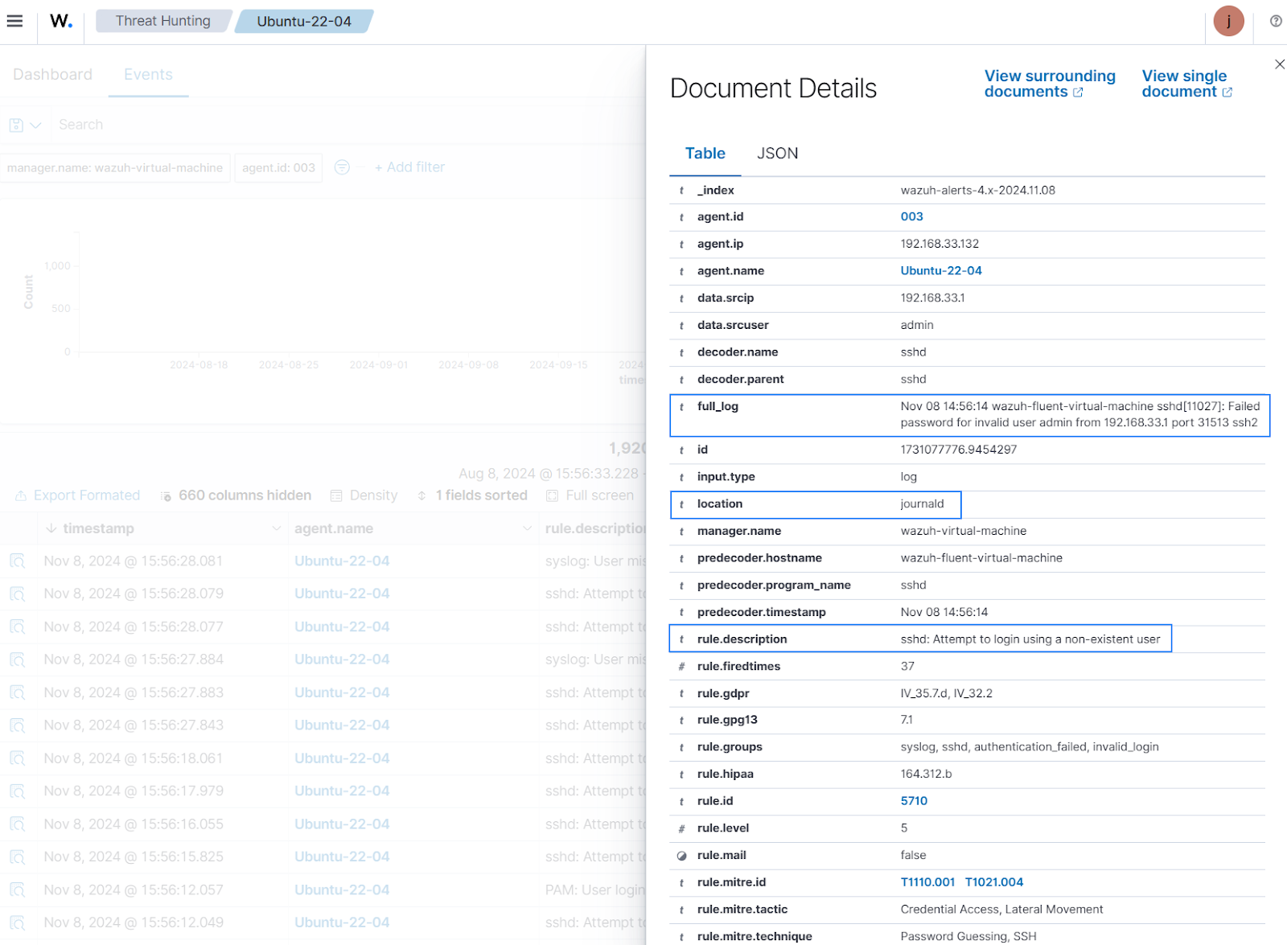Inspect document at Nov 8 15:56:27.883
The width and height of the screenshot is (1287, 945).
point(17,692)
